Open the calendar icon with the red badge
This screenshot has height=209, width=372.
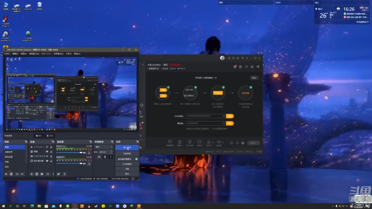(x=235, y=66)
